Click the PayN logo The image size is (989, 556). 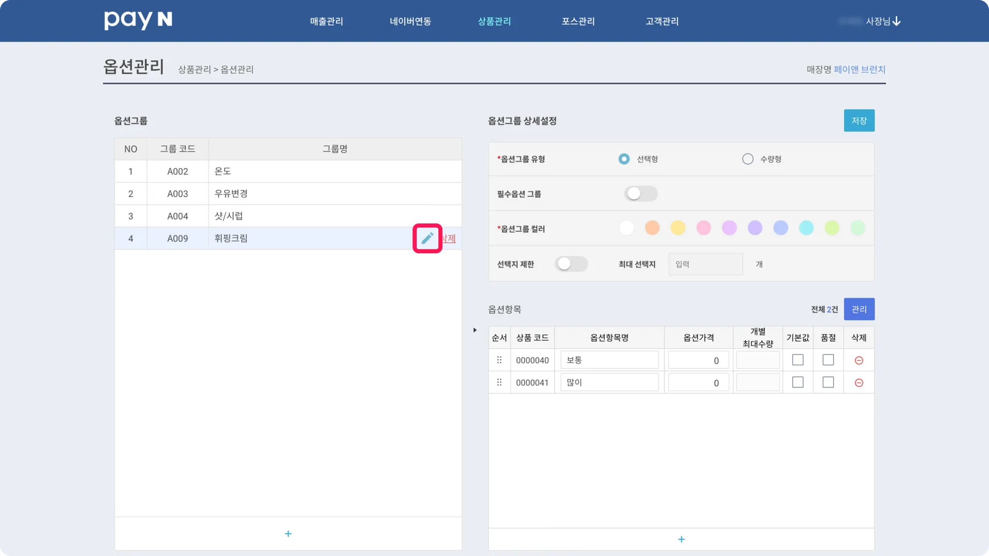pos(138,20)
